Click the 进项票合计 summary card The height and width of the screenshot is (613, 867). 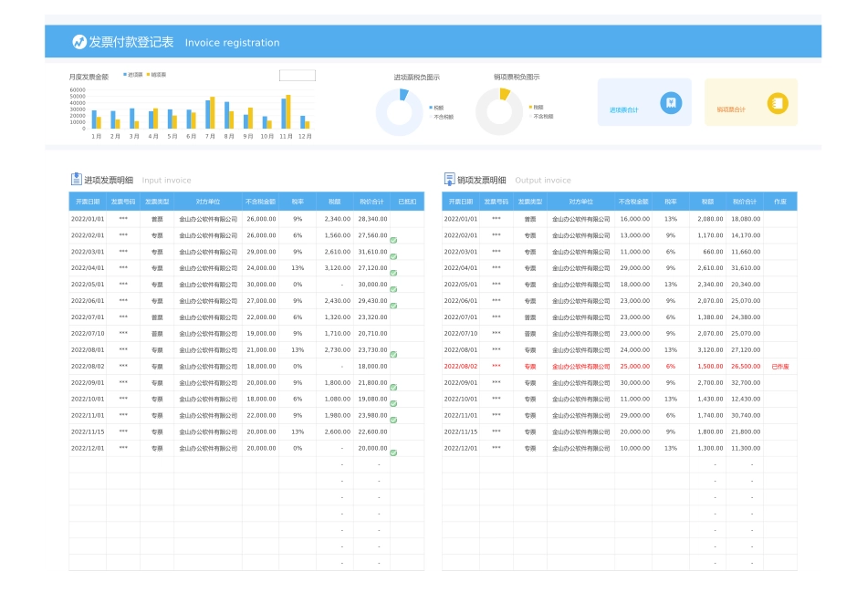[x=644, y=102]
